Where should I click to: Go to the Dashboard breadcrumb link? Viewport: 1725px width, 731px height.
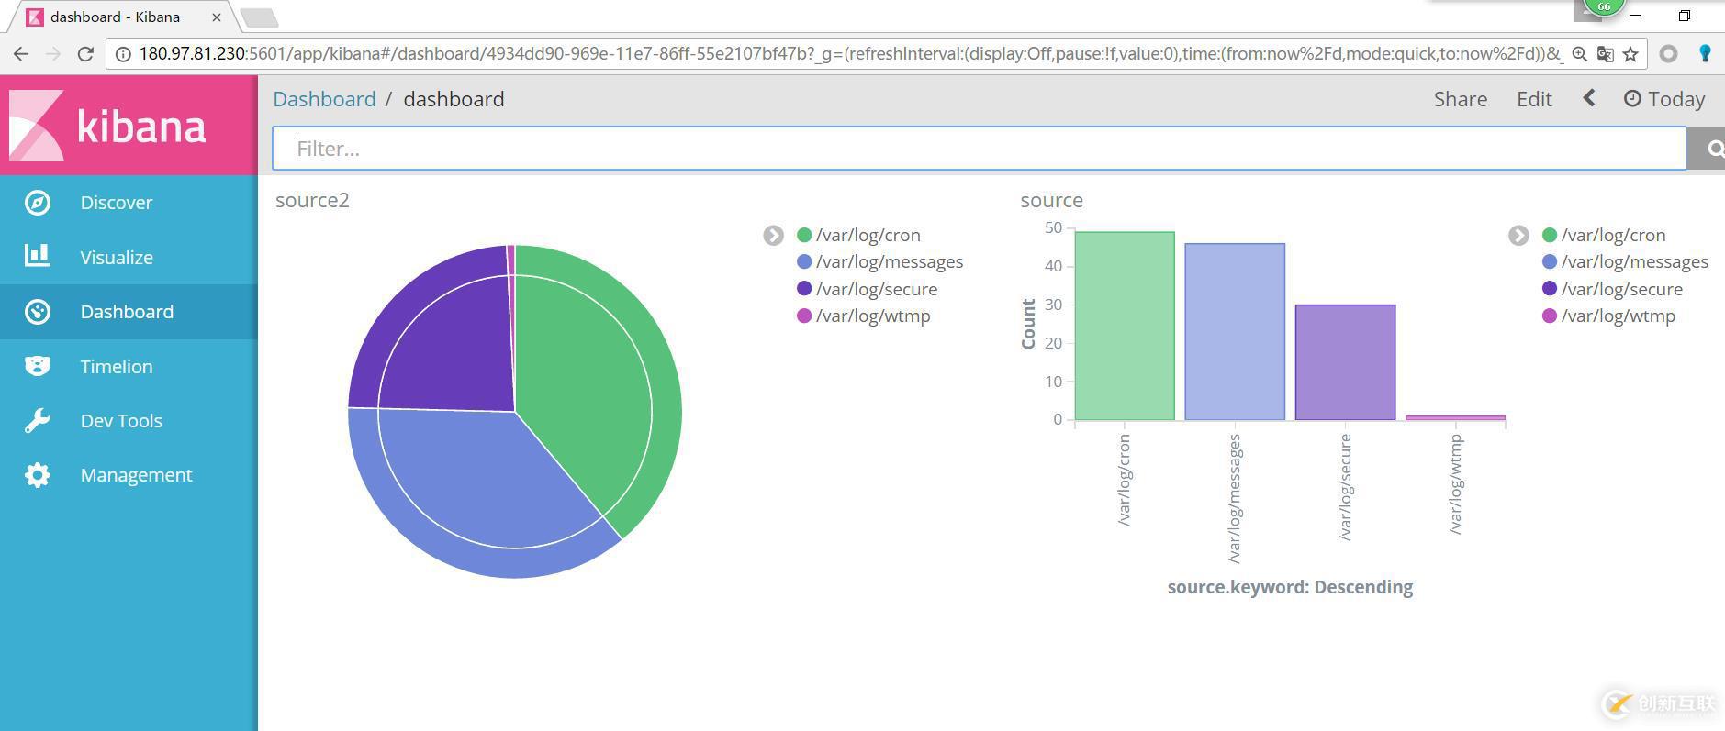[324, 99]
